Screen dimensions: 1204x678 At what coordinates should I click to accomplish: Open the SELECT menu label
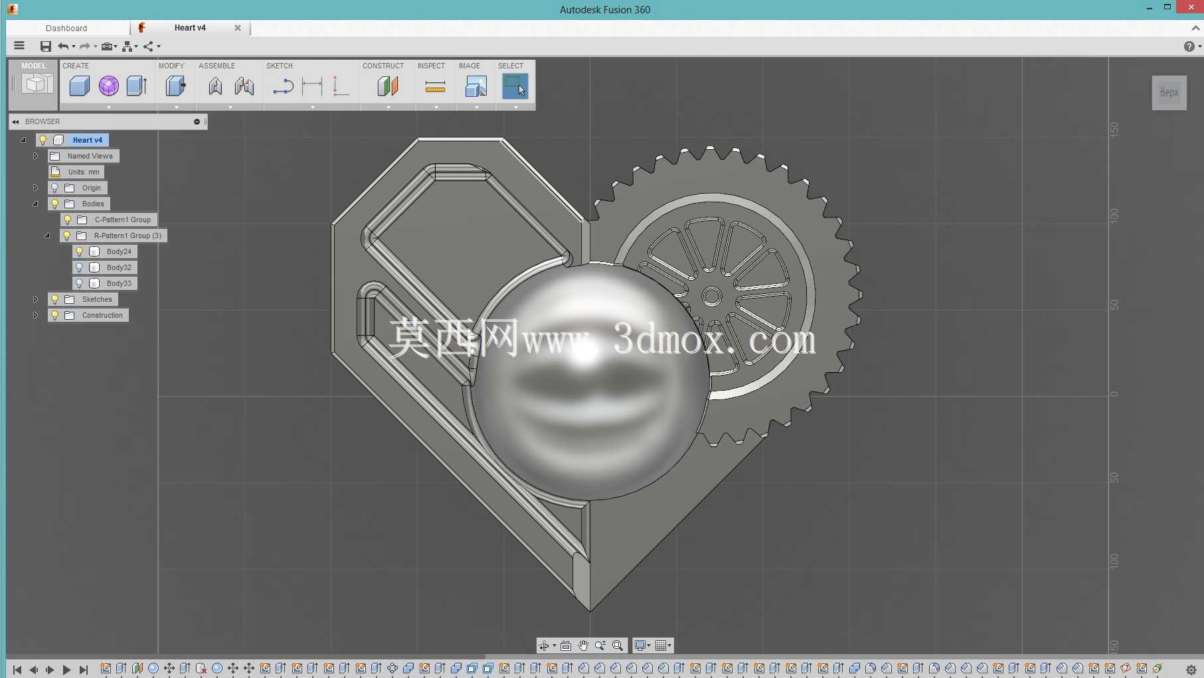[x=511, y=66]
